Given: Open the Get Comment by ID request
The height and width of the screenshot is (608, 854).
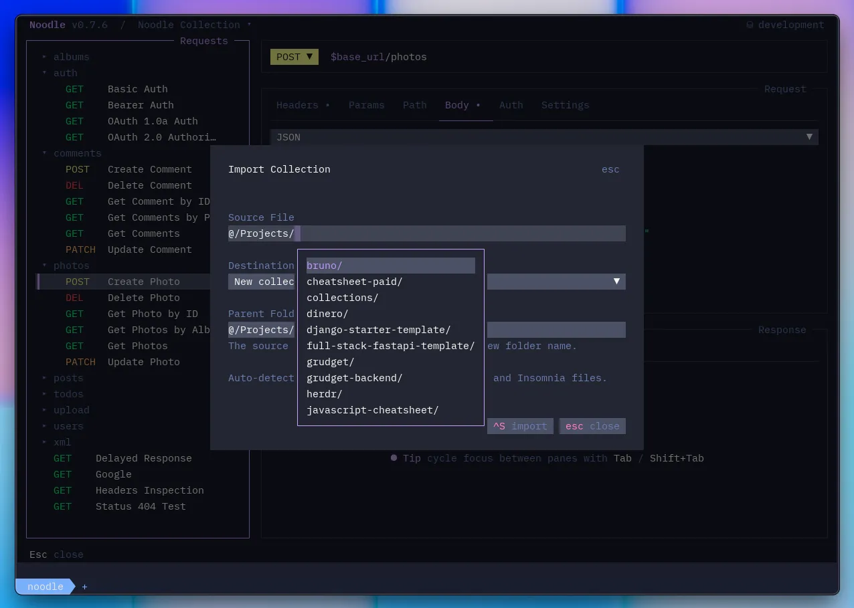Looking at the screenshot, I should click(x=159, y=201).
